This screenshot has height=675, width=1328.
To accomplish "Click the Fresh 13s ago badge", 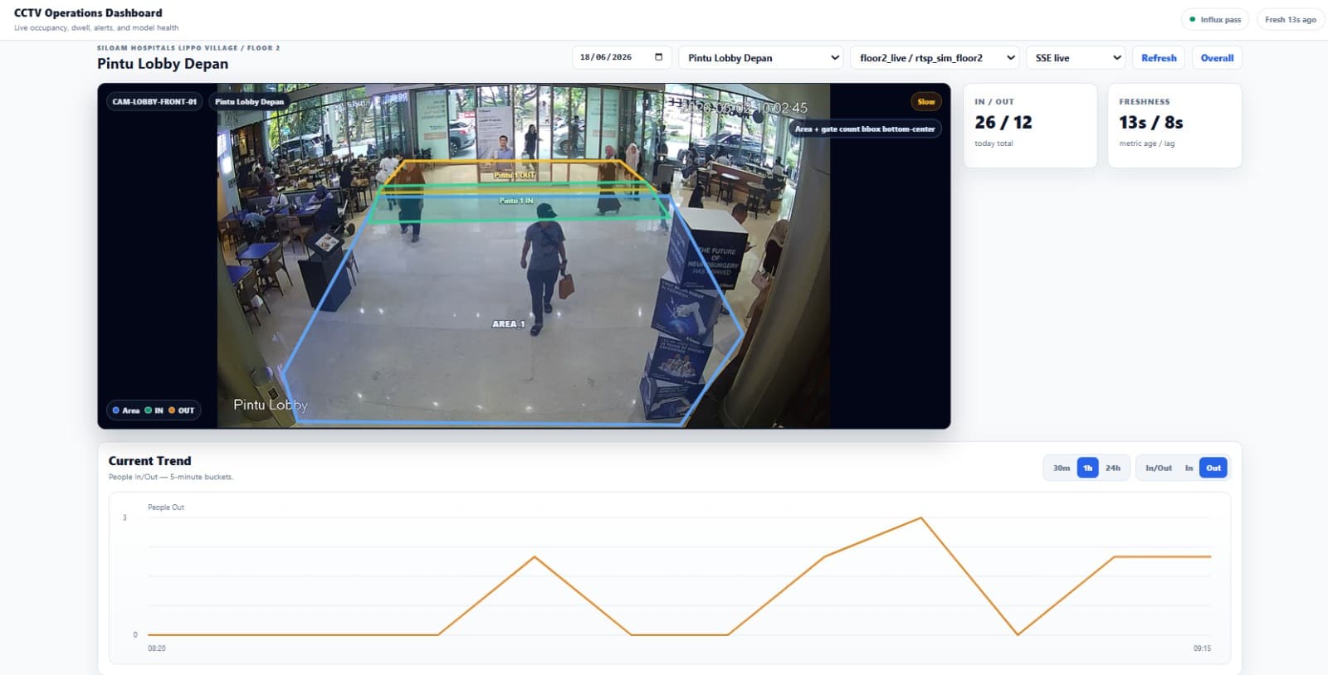I will 1291,19.
